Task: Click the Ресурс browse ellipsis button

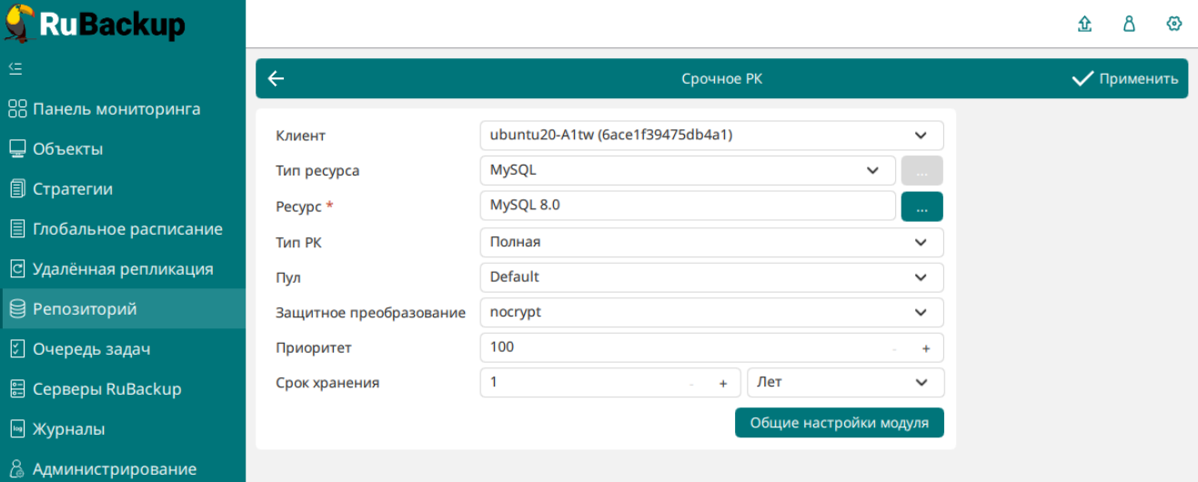Action: click(921, 206)
